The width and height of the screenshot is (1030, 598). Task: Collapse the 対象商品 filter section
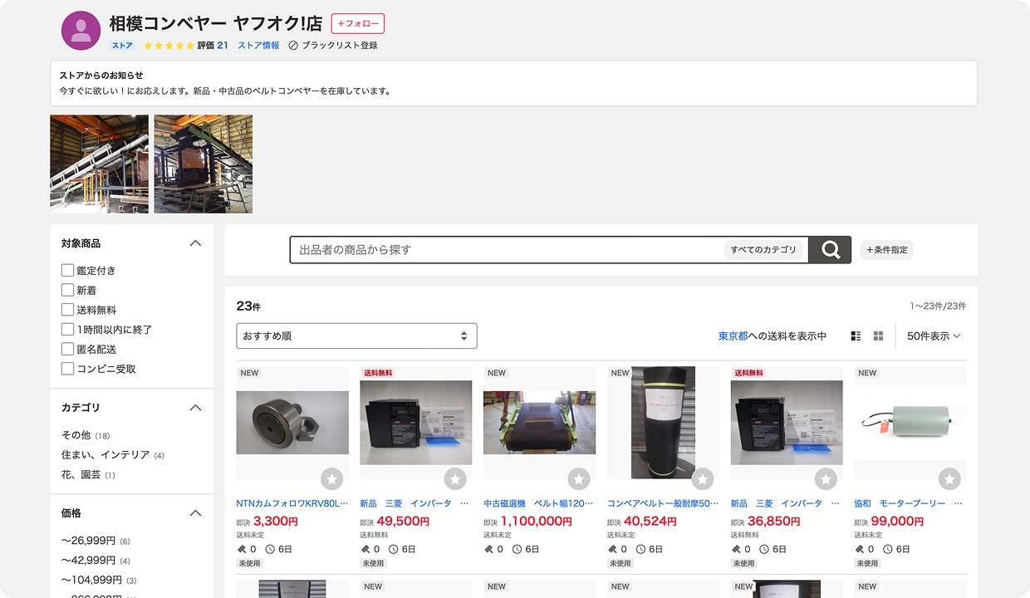(x=196, y=243)
